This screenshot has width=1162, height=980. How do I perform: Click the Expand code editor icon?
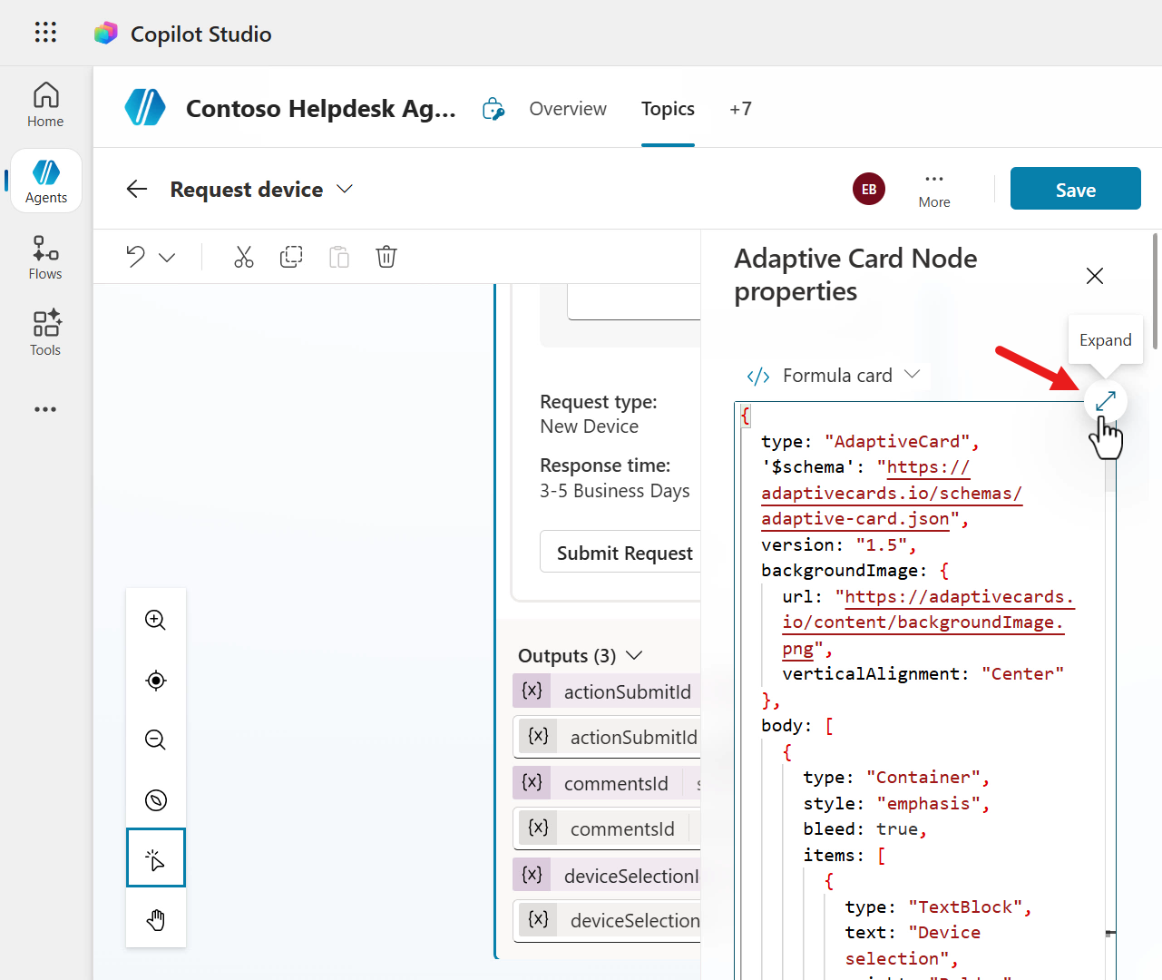[x=1105, y=400]
